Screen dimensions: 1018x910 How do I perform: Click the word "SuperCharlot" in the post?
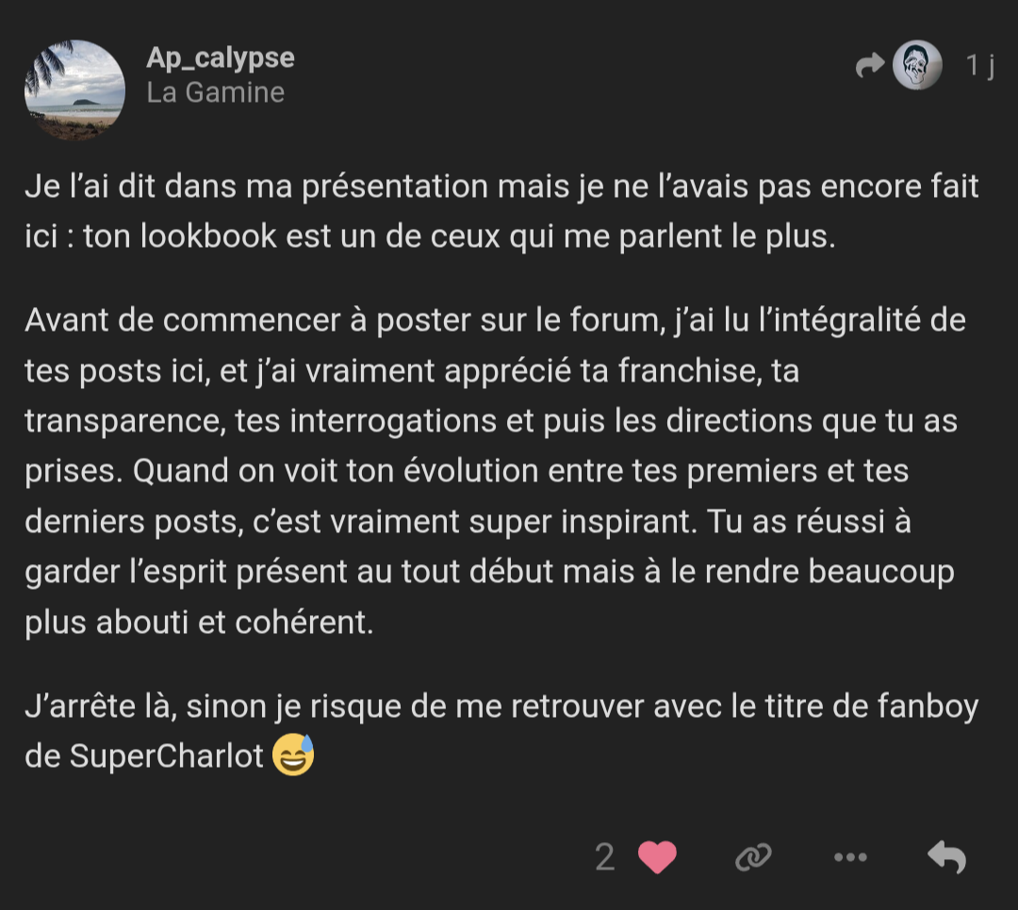pyautogui.click(x=167, y=756)
